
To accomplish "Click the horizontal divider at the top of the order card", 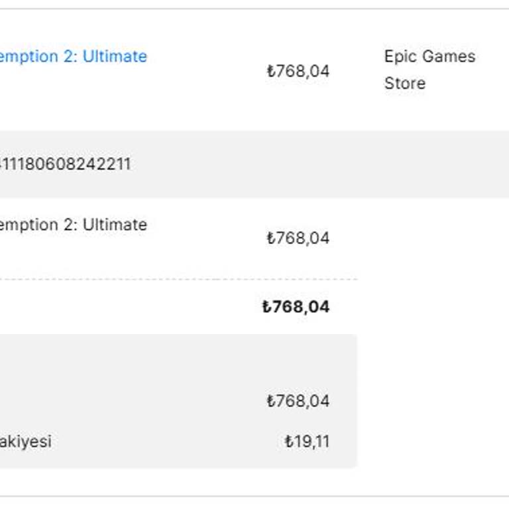I will (x=254, y=9).
